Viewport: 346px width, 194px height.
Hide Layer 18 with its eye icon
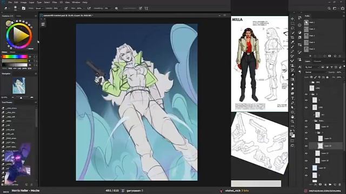(x=306, y=161)
